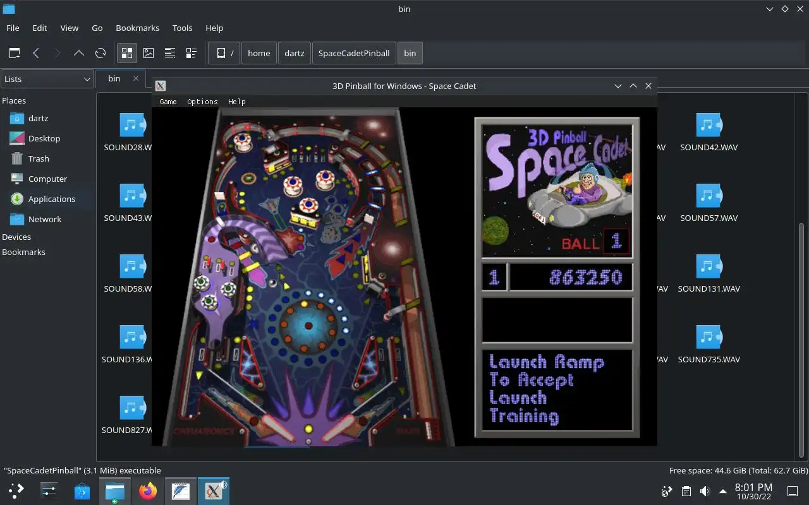
Task: Open the File menu of file manager
Action: (x=13, y=28)
